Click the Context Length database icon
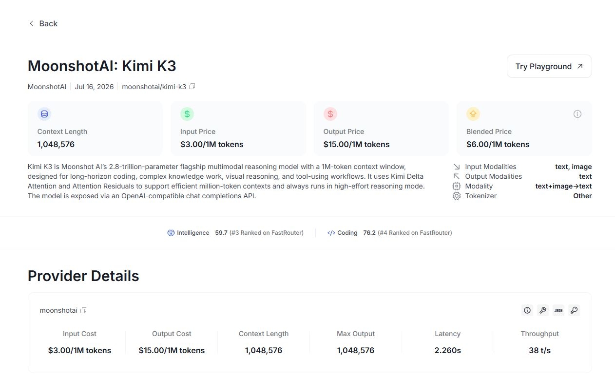Screen dimensions: 615x377 [x=44, y=114]
